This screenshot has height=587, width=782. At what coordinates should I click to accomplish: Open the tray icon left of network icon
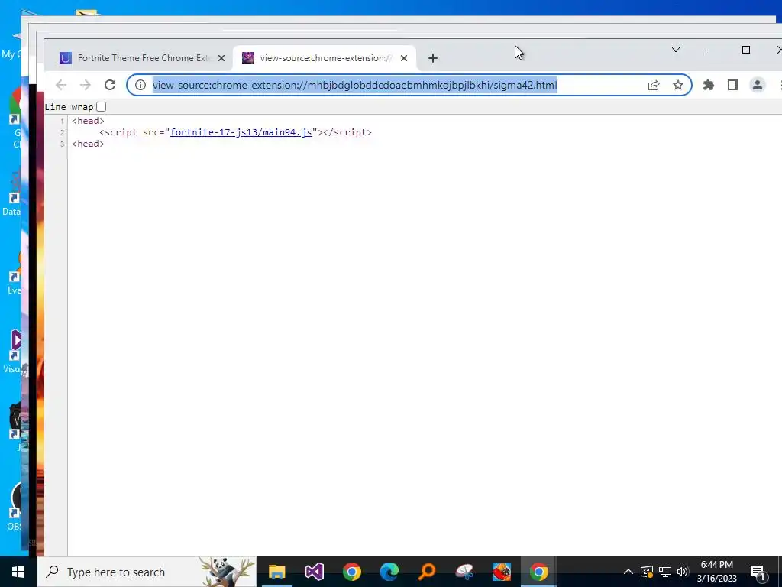646,572
